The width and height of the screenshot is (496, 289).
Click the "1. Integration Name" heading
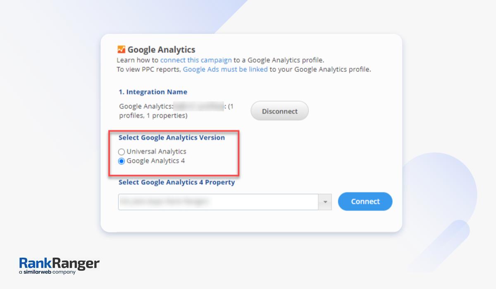click(x=153, y=92)
